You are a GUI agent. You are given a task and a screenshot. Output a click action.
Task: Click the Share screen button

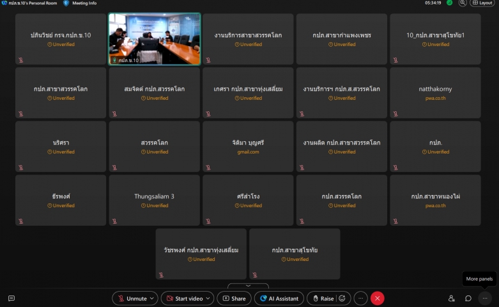[234, 298]
